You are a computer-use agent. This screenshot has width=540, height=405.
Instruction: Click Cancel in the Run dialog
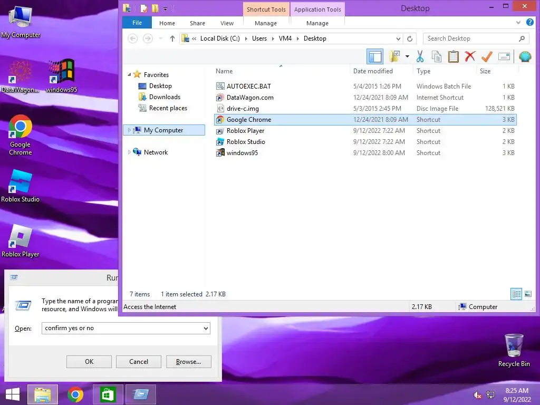(139, 362)
